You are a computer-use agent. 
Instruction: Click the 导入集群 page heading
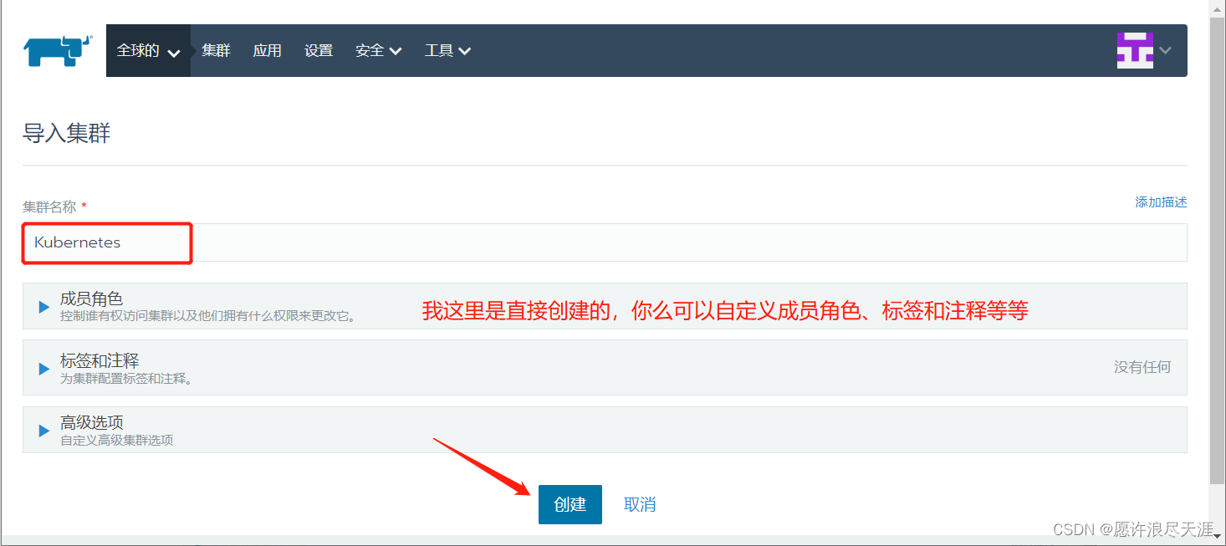click(x=67, y=133)
